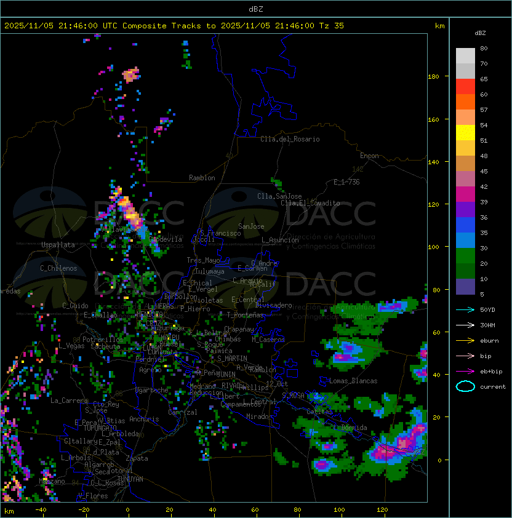Pick the dark orange swatch below 60 dBZ
This screenshot has width=512, height=518.
[465, 102]
